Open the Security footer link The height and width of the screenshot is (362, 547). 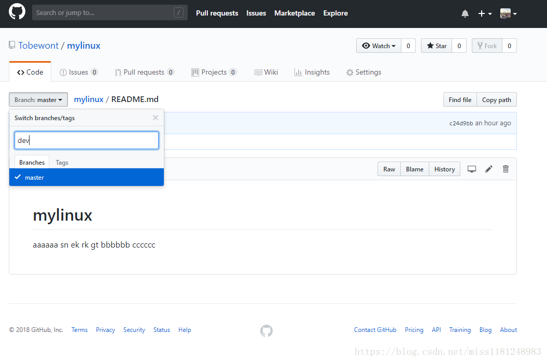point(134,329)
